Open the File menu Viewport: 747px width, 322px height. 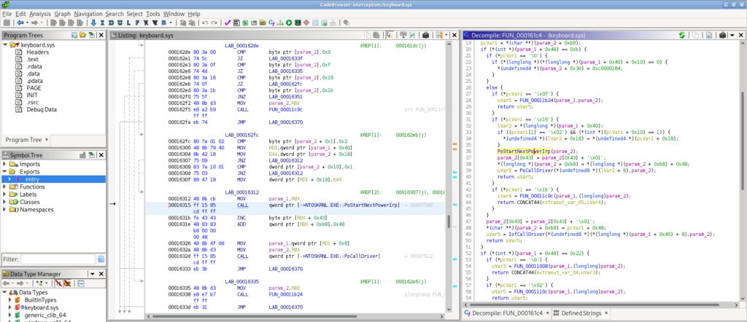7,14
